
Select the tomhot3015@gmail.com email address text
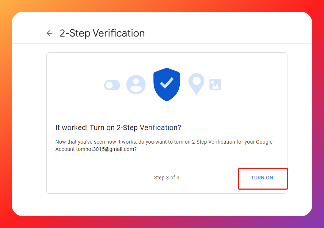105,149
